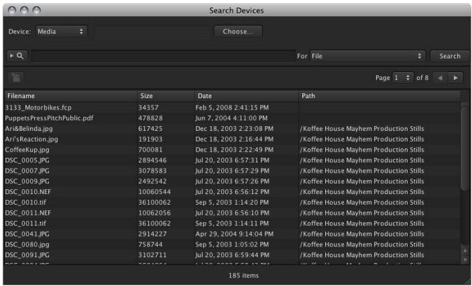Click the device path field beside Choose
The width and height of the screenshot is (472, 286).
[x=152, y=32]
